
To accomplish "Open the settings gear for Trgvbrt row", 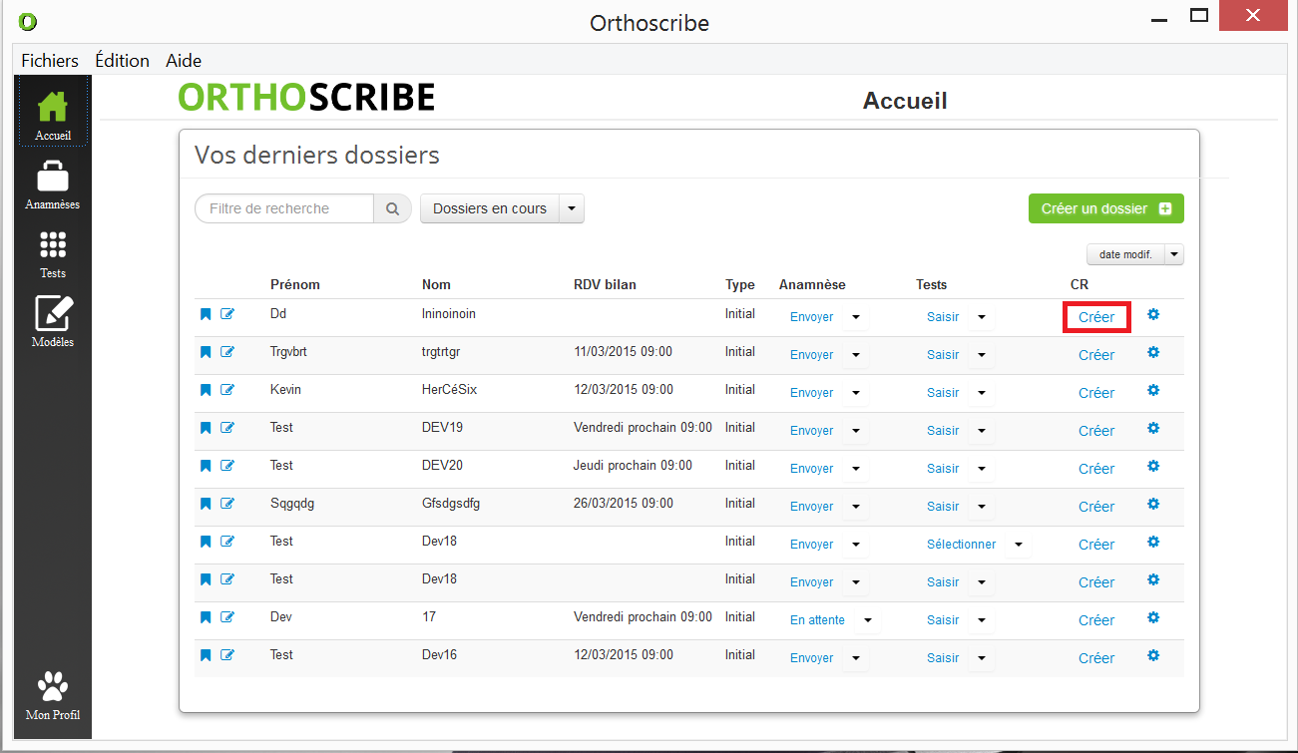I will coord(1153,352).
